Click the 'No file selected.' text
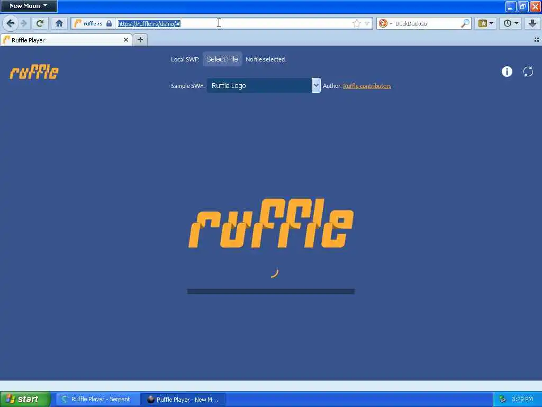The width and height of the screenshot is (542, 407). tap(266, 59)
